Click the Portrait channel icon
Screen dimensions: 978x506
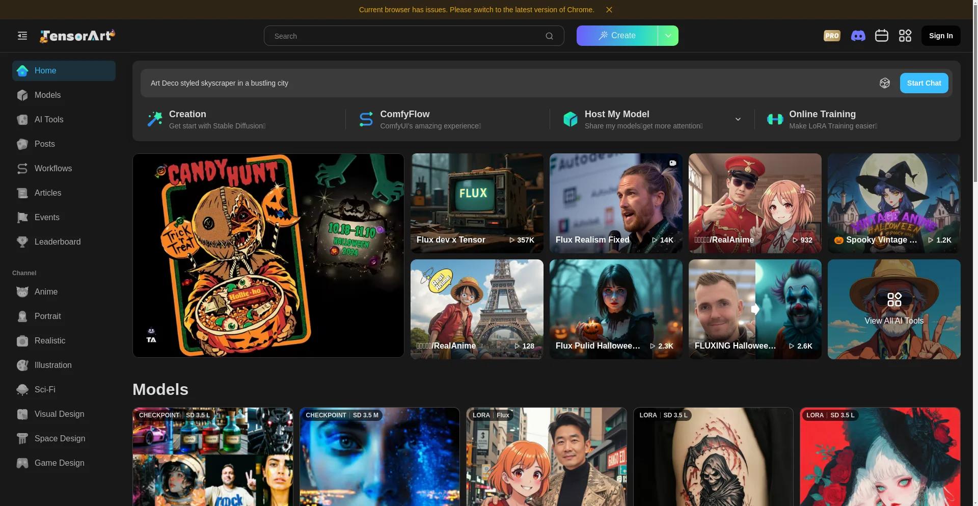tap(22, 316)
